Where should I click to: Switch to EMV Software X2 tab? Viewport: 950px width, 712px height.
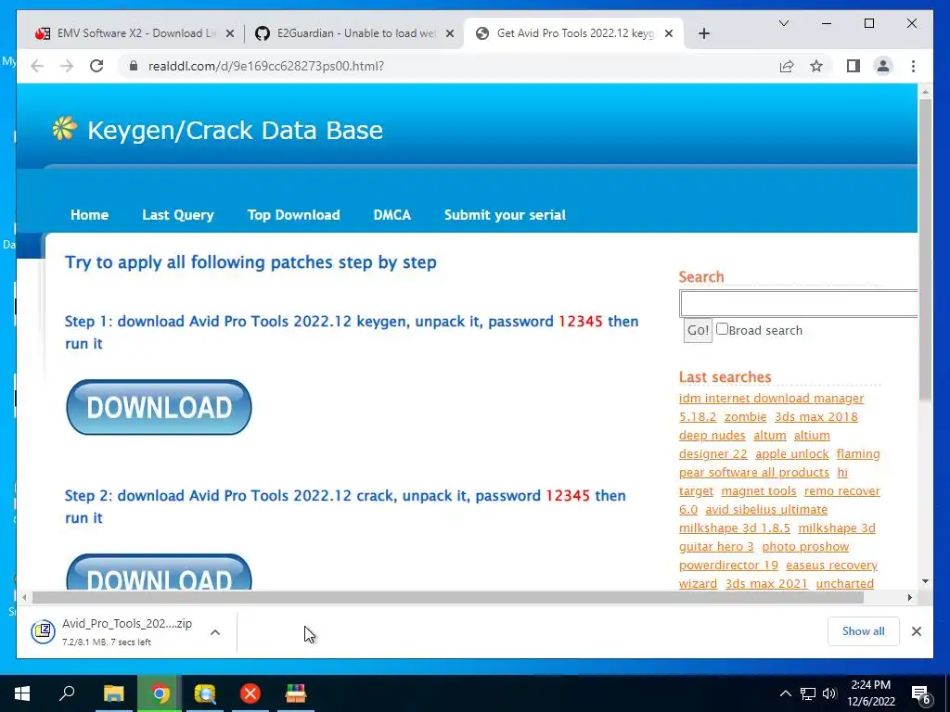tap(135, 33)
